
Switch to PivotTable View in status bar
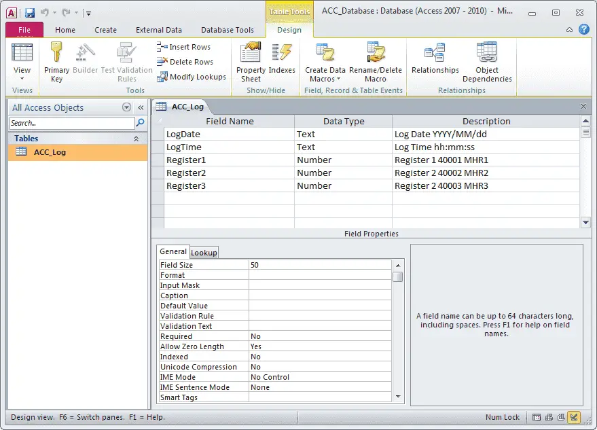tap(549, 417)
